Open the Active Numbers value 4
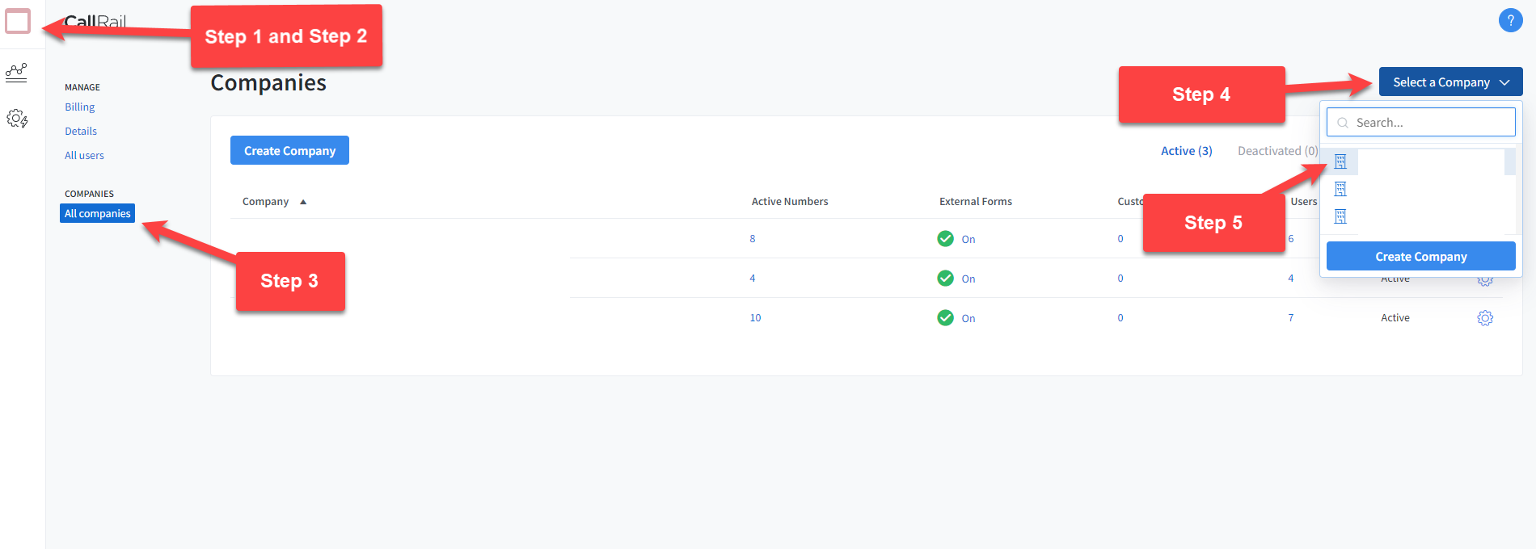This screenshot has width=1536, height=549. pos(753,279)
